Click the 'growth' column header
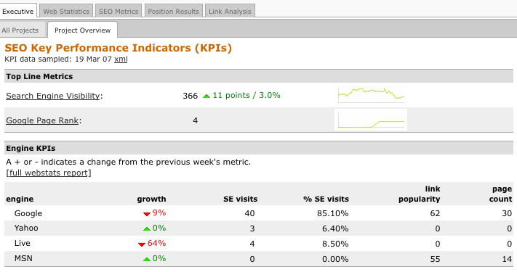 [151, 199]
